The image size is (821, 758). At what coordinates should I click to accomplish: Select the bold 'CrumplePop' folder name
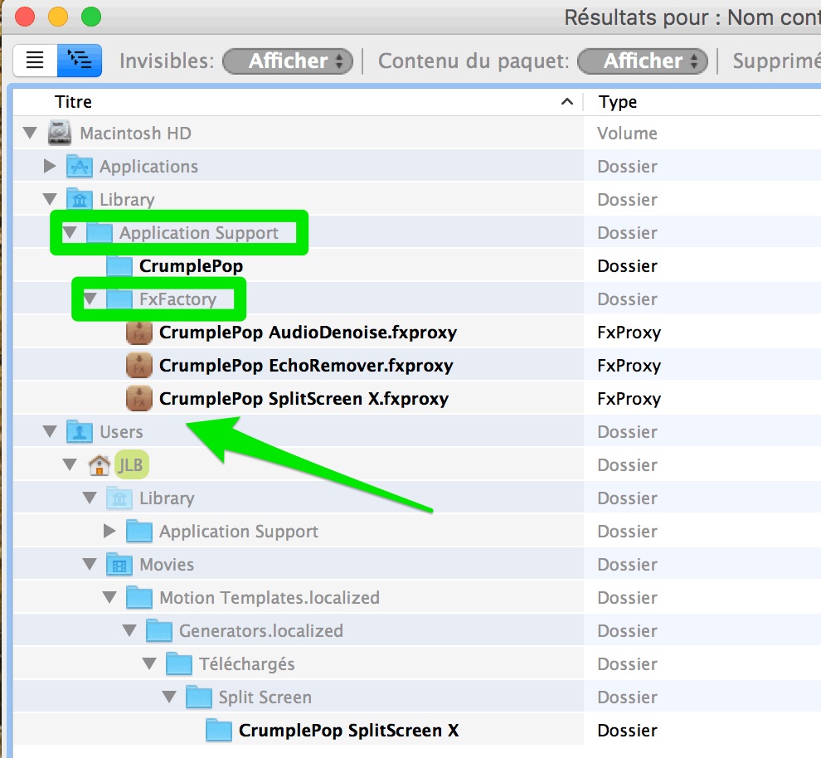(x=191, y=266)
